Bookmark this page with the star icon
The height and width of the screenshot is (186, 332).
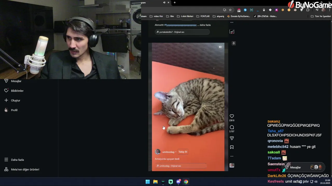pyautogui.click(x=230, y=10)
